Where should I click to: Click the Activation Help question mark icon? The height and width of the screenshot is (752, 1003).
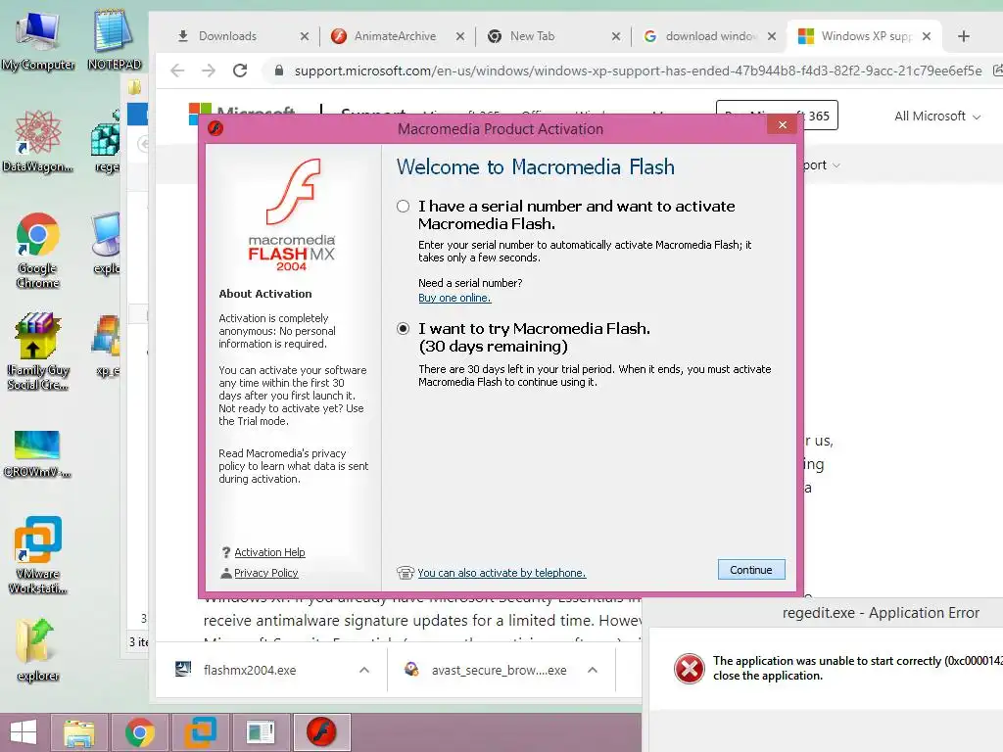point(226,552)
